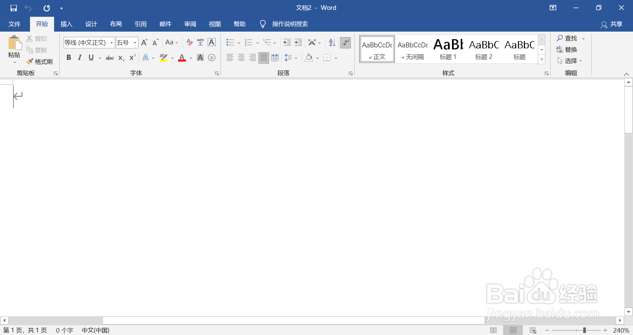Screen dimensions: 633x335
Task: Open Font dialog launcher in 字体 group
Action: point(217,73)
